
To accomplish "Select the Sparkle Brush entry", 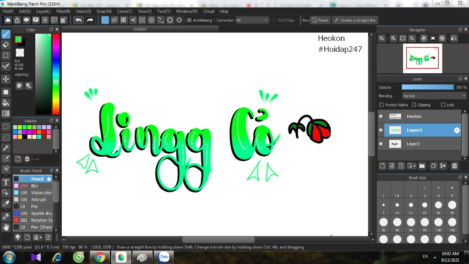I will pyautogui.click(x=33, y=214).
